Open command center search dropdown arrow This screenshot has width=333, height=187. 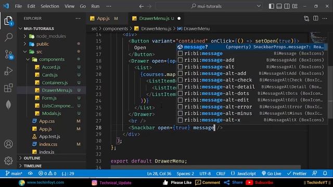259,6
